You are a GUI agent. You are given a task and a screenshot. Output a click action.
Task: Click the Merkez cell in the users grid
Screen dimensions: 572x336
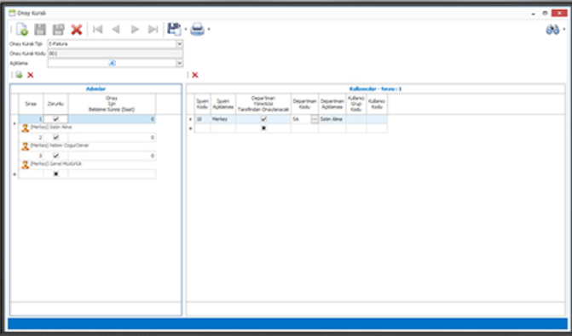[x=223, y=119]
